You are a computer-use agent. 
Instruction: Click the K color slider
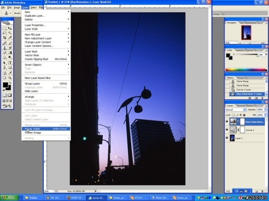coord(247,54)
